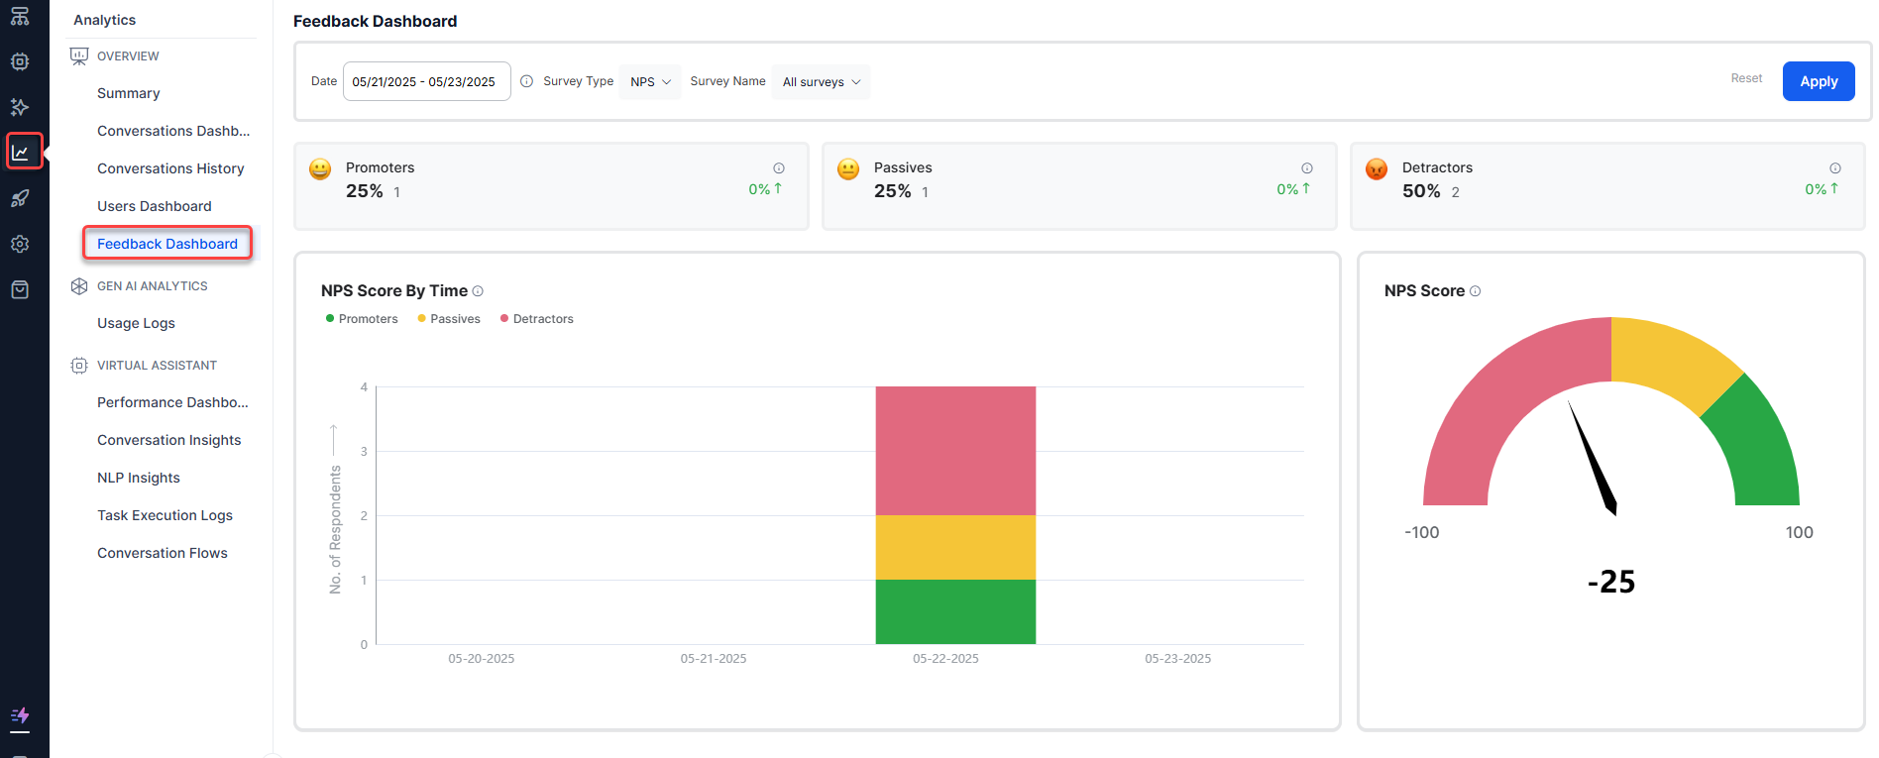Click the info icon on Promoters card
Viewport: 1879px width, 758px height.
click(x=779, y=168)
